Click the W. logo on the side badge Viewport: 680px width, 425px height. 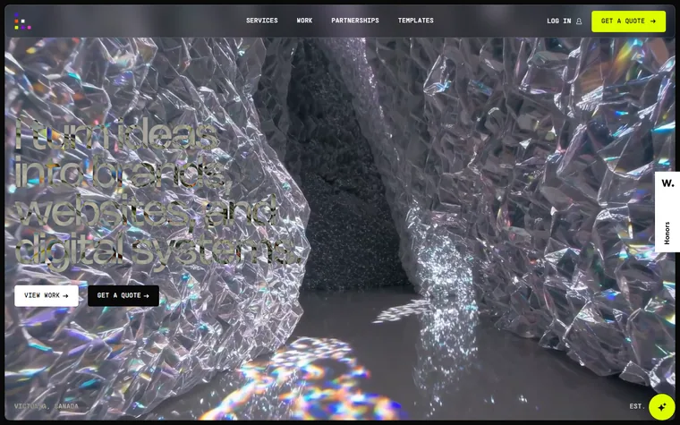click(667, 183)
